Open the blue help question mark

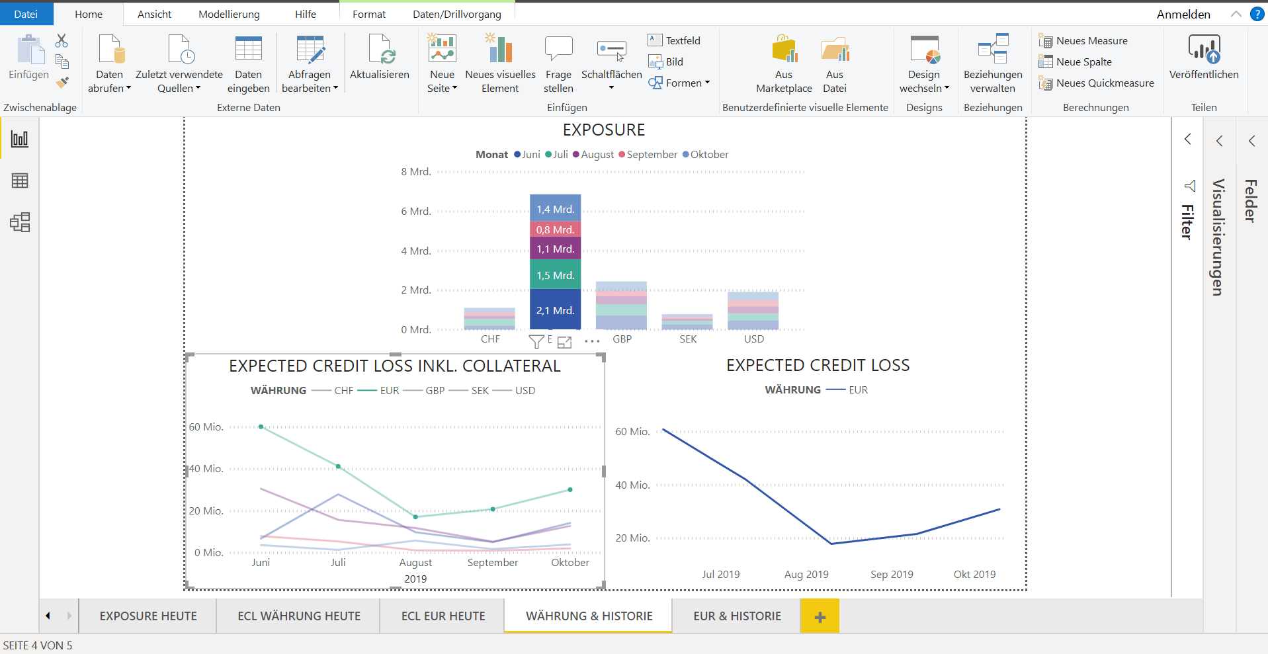click(x=1257, y=14)
